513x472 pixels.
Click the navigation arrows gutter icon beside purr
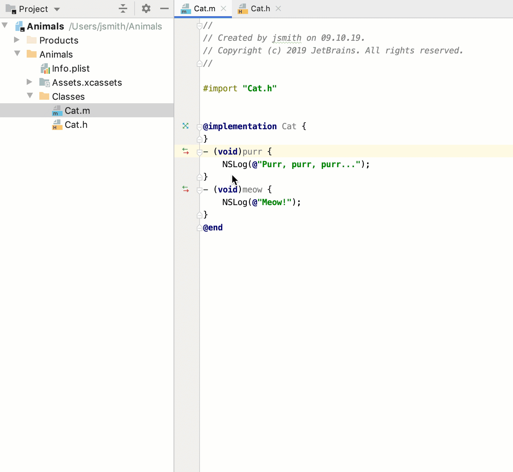186,151
